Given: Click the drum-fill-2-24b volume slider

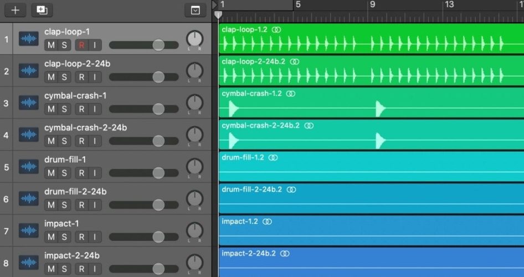Looking at the screenshot, I should 143,205.
